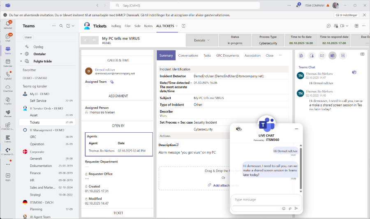Toggle the Ulæst filter chip
The height and width of the screenshot is (219, 370).
pyautogui.click(x=28, y=37)
